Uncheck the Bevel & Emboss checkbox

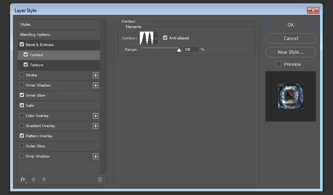click(22, 44)
